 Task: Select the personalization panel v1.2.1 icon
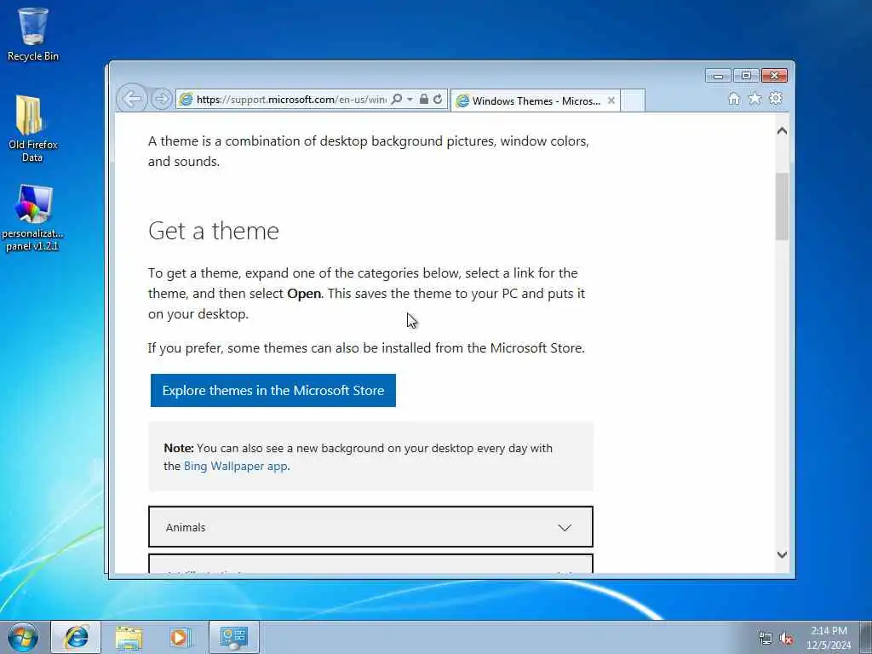pyautogui.click(x=33, y=217)
